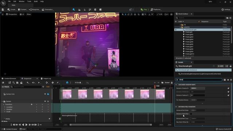
Task: Open World Outliner settings gear
Action: coord(230,18)
